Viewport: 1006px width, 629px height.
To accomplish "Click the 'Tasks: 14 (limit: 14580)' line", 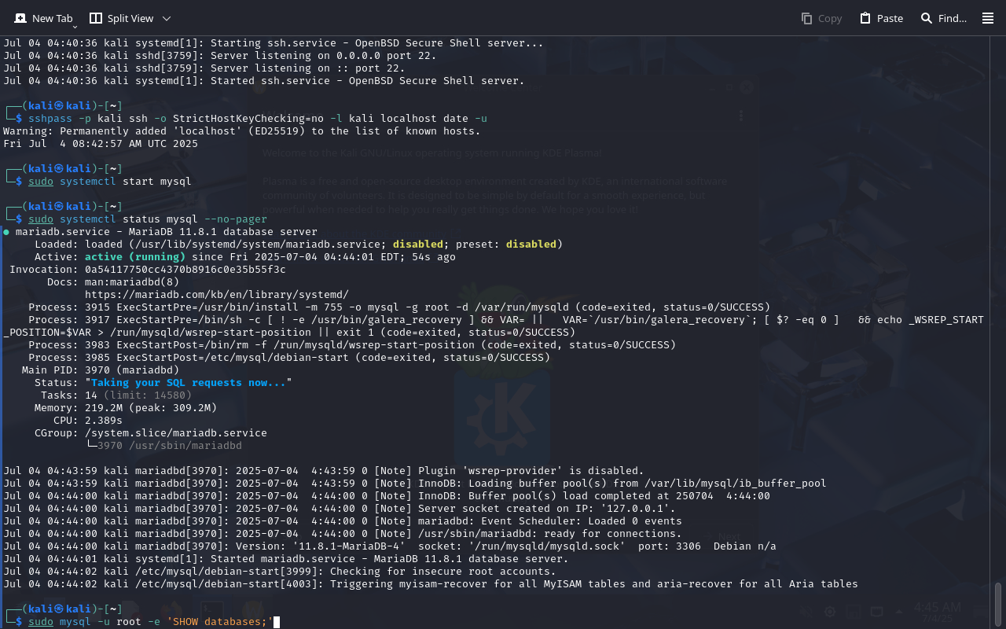I will point(116,395).
